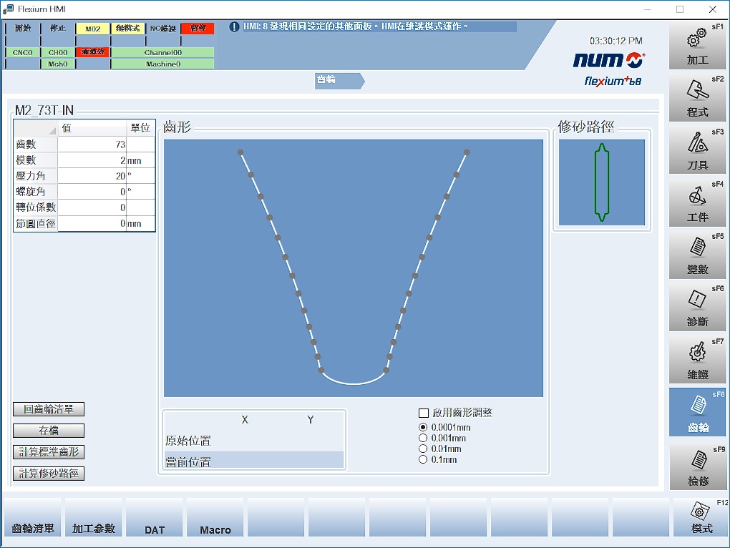Enable the 啟用齒形調整 checkbox
This screenshot has width=730, height=548.
coord(424,413)
